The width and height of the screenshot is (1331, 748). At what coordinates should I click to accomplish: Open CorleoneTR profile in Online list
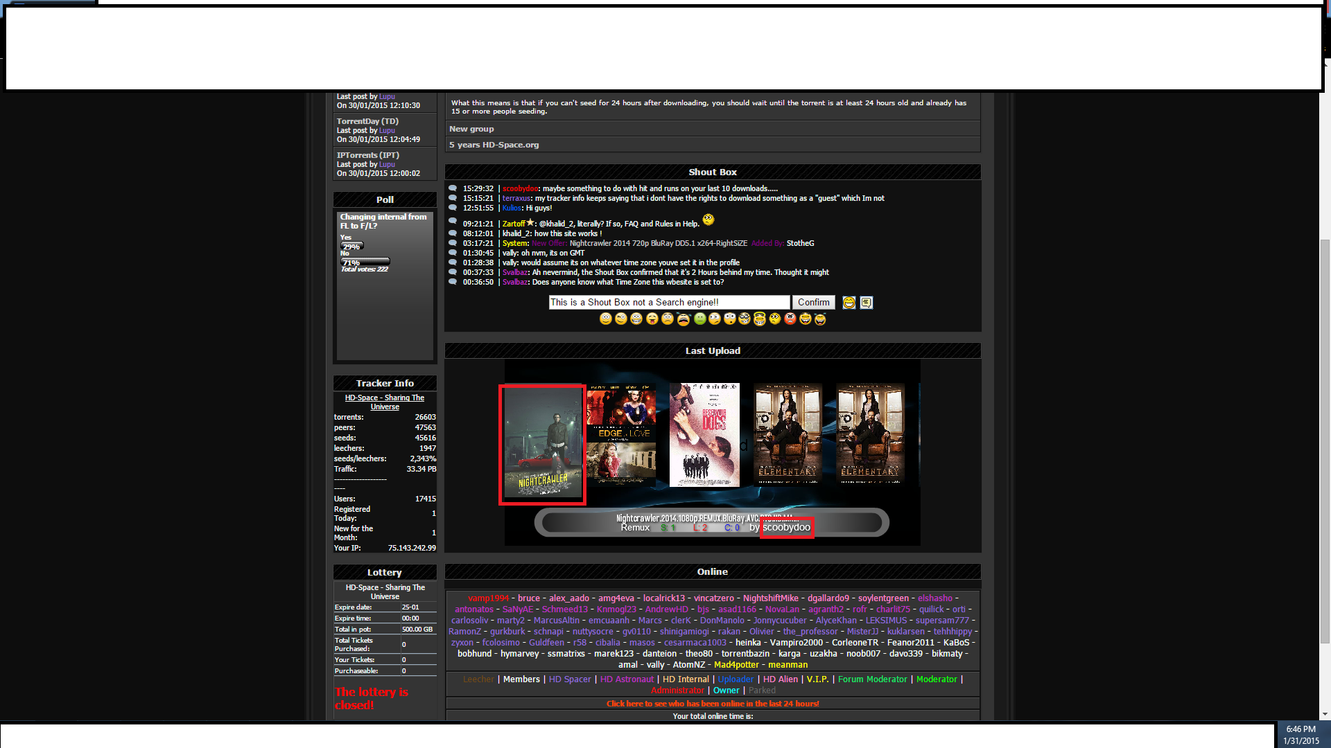[855, 643]
